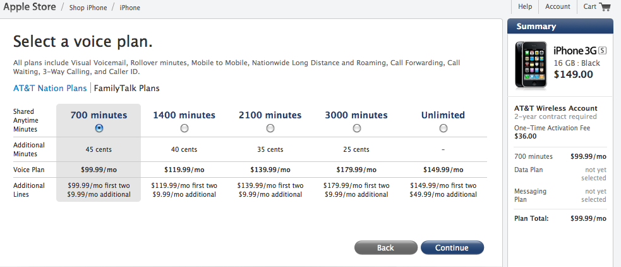Click the Shared Anytime Minutes row label
This screenshot has width=621, height=267.
point(25,120)
